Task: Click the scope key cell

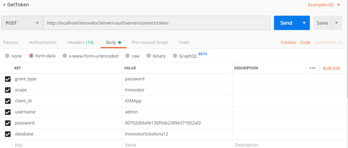Action: [67, 90]
